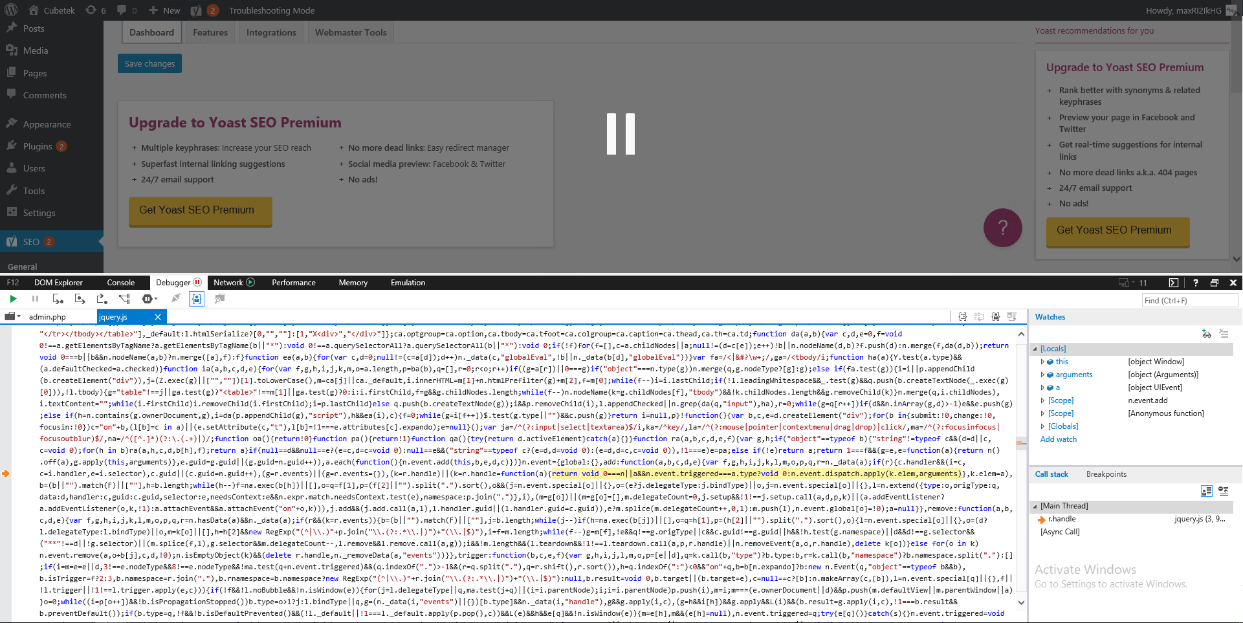This screenshot has width=1243, height=623.
Task: Click the Yoast help question mark button
Action: [x=1003, y=228]
